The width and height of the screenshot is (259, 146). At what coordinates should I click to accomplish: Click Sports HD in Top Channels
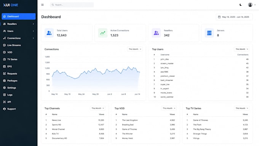[x=56, y=125]
